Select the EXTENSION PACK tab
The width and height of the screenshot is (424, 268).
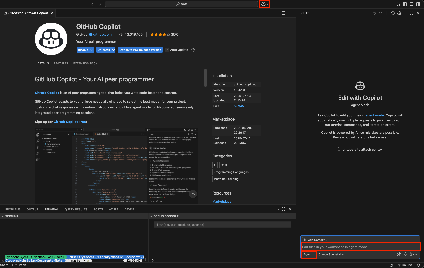85,63
